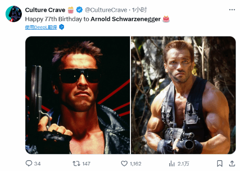Click the 1,162 likes count
Viewport: 240px width, 171px height.
tap(135, 164)
